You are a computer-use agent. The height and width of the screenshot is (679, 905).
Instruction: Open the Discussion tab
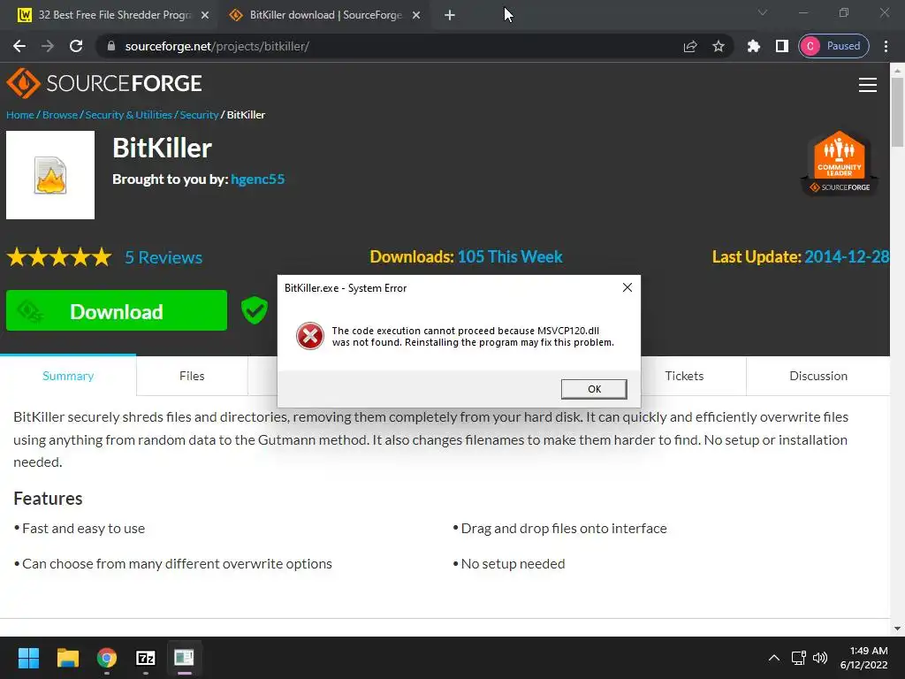818,376
